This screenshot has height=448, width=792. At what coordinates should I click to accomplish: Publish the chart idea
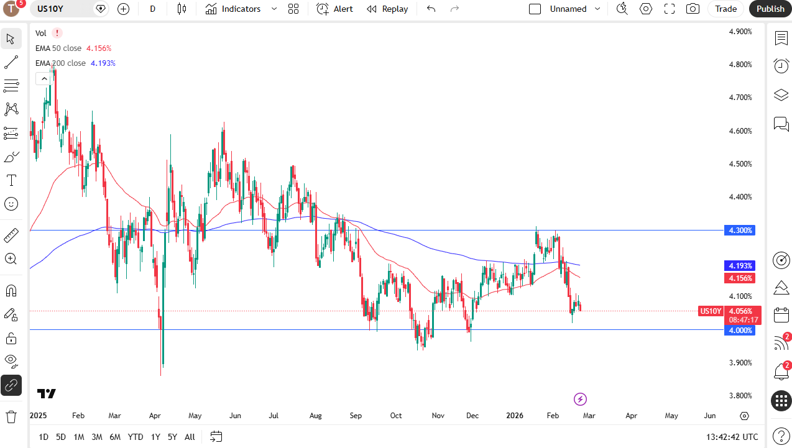[770, 9]
